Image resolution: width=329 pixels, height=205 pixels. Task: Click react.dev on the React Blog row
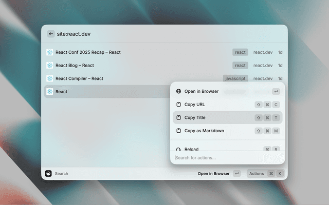tap(263, 66)
